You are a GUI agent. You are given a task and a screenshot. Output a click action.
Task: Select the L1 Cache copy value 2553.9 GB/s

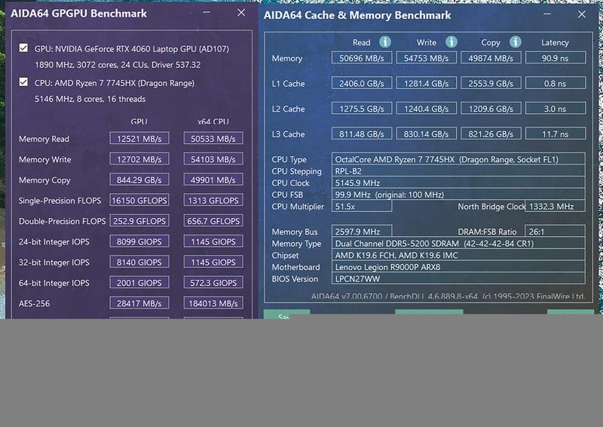pyautogui.click(x=491, y=83)
